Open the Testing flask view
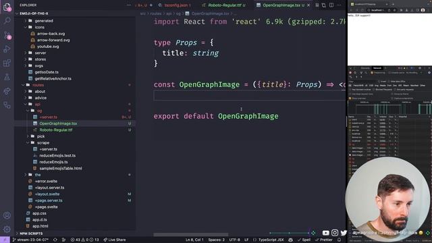 coord(7,77)
